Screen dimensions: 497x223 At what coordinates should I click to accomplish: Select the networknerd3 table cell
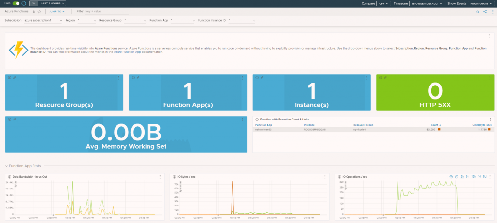264,129
